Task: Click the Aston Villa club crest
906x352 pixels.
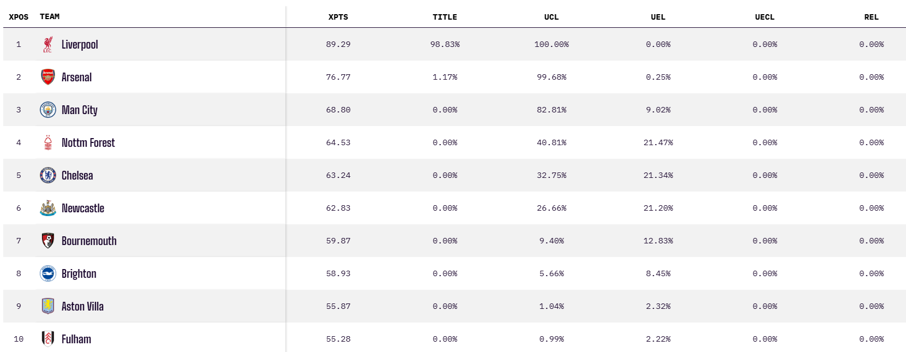Action: pos(48,306)
